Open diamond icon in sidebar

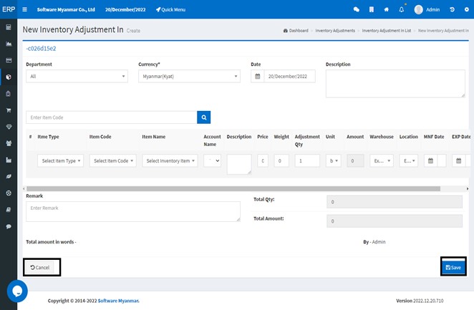9,127
